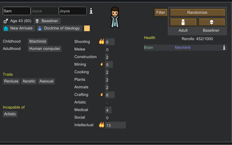Click the Human computer adulthood backstory
Image resolution: width=232 pixels, height=145 pixels.
point(45,49)
